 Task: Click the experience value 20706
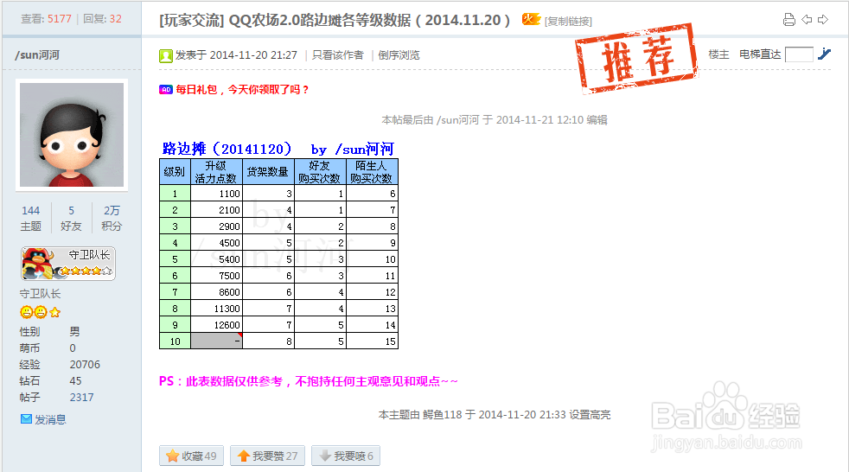(x=85, y=364)
